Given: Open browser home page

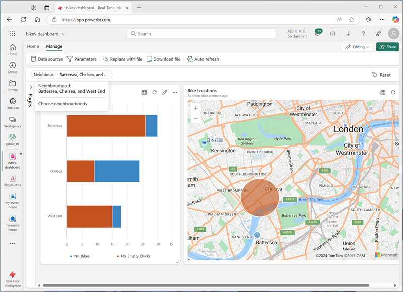Looking at the screenshot, I should (37, 20).
